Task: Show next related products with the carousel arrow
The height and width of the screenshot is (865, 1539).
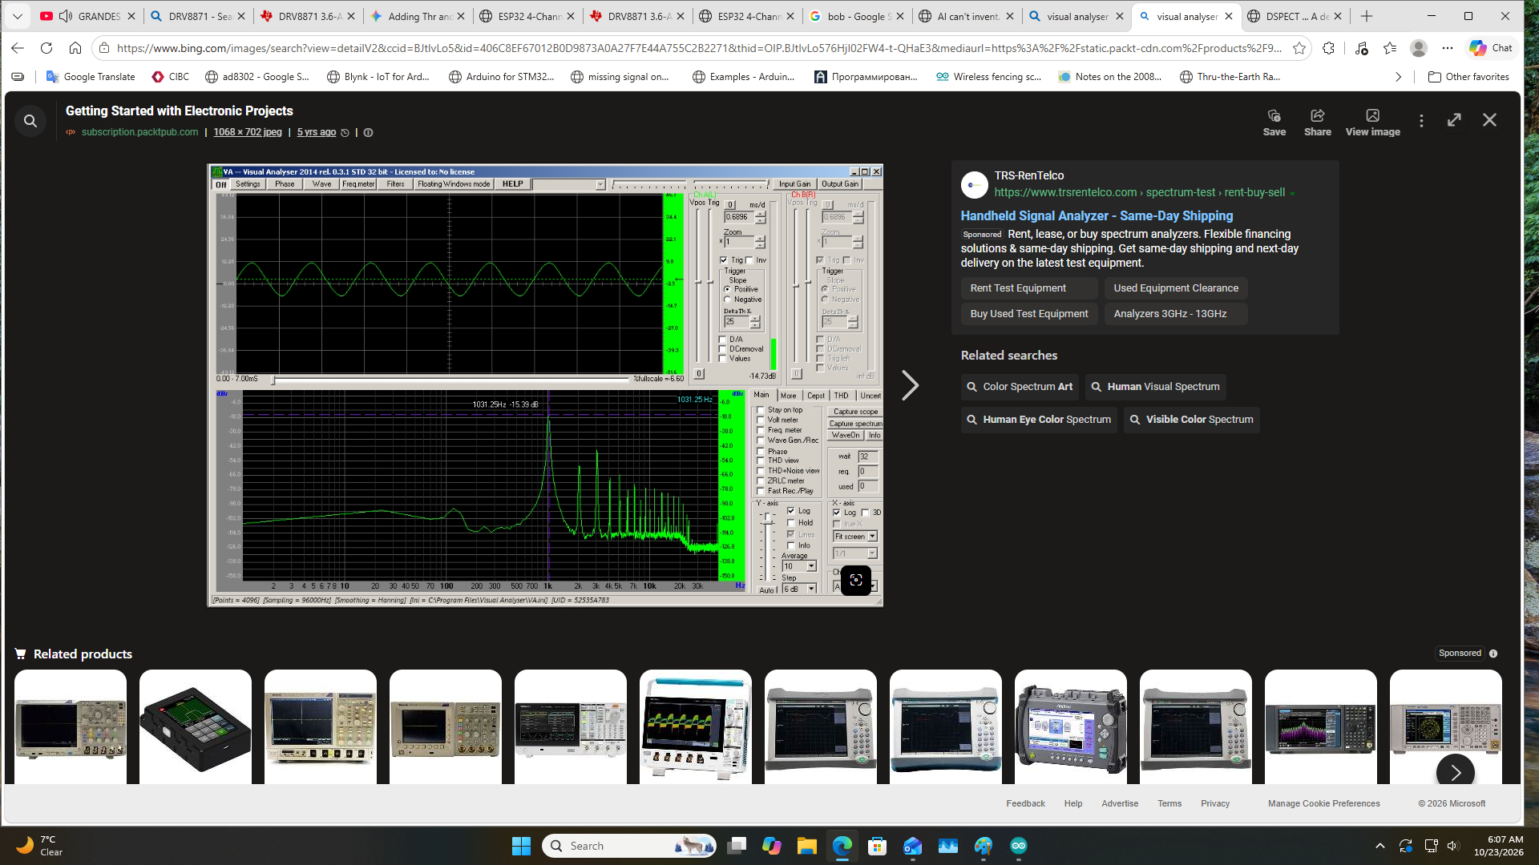Action: tap(1455, 772)
